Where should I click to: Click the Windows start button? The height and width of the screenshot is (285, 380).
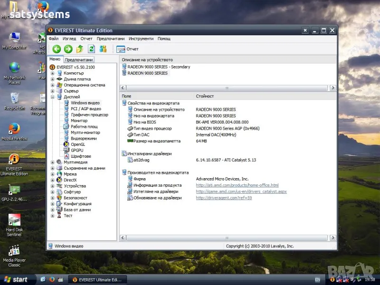(16, 279)
